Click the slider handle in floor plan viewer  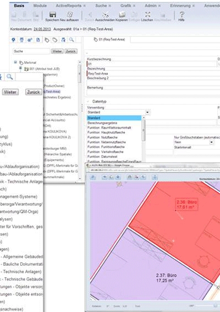coord(216,306)
